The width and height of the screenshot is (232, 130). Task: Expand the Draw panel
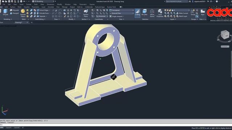(57, 19)
